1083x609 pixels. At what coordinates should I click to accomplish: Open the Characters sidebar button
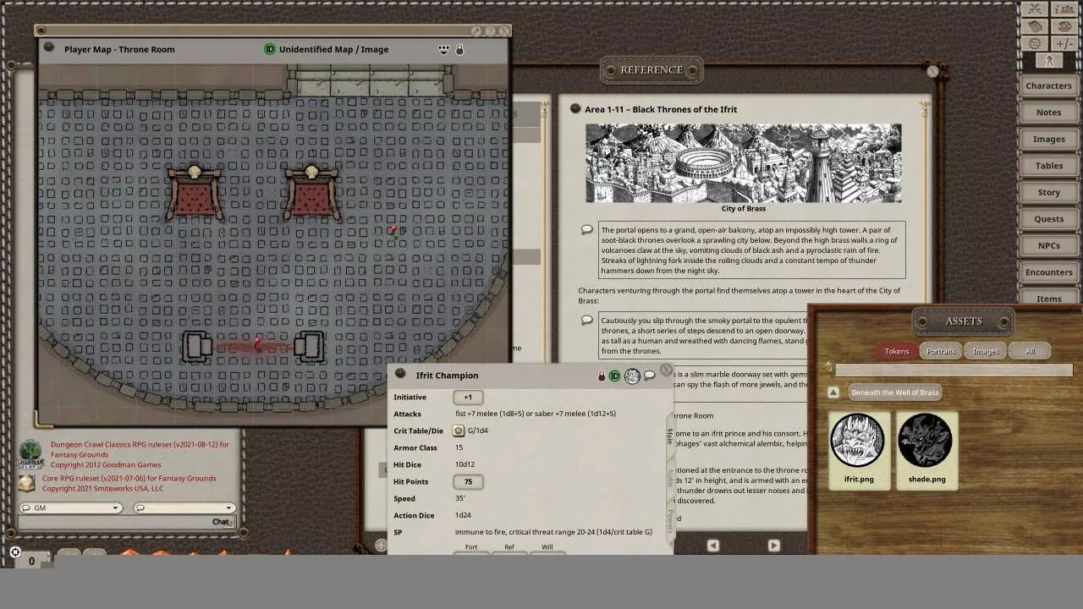click(1048, 85)
